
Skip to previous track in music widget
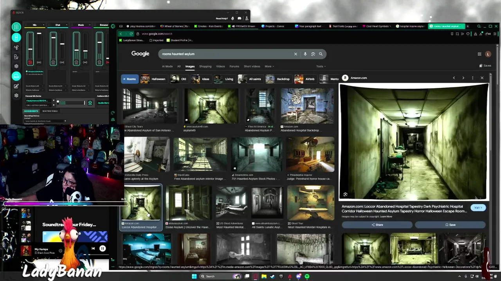pos(93,248)
